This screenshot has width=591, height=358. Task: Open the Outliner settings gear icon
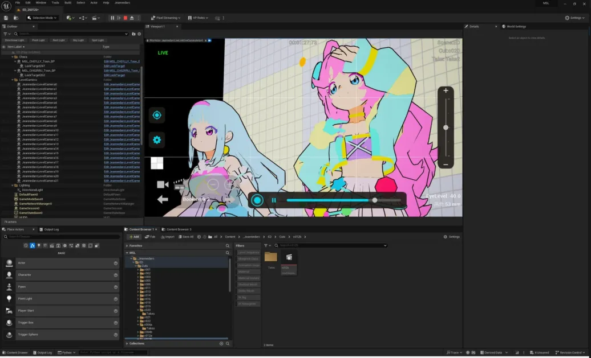pyautogui.click(x=139, y=33)
